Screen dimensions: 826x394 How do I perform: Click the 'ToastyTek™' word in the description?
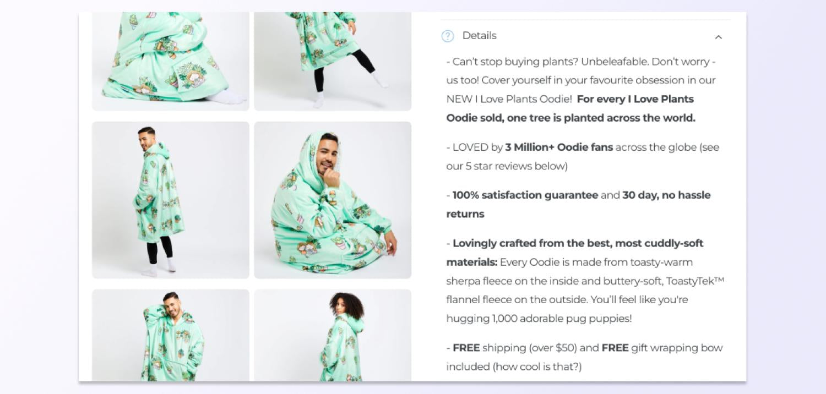tap(695, 281)
